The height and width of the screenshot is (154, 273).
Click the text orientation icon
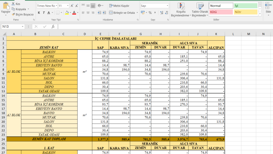coord(100,6)
